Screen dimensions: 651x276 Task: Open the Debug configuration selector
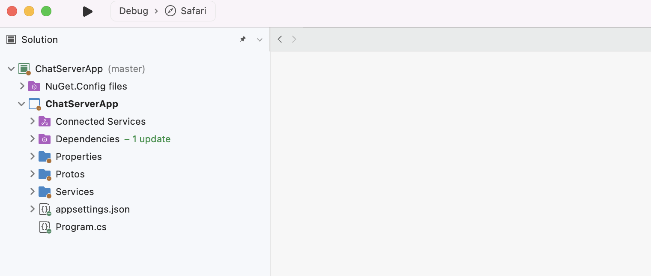pyautogui.click(x=134, y=11)
